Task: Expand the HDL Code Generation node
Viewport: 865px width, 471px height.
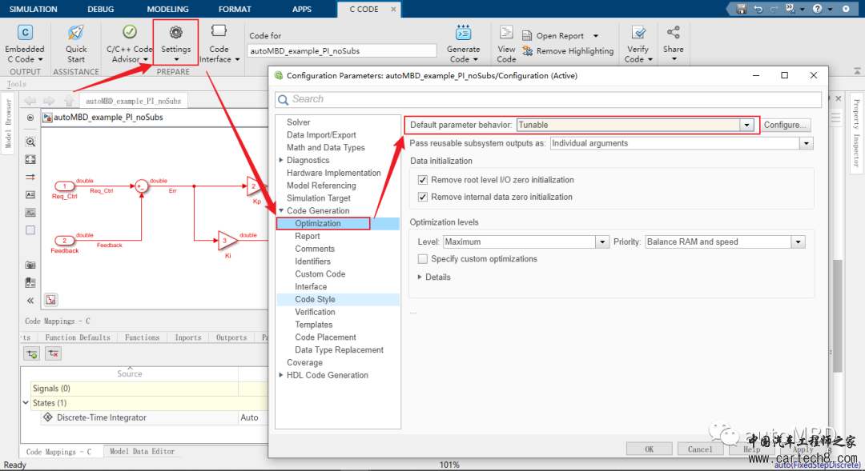Action: (x=281, y=375)
